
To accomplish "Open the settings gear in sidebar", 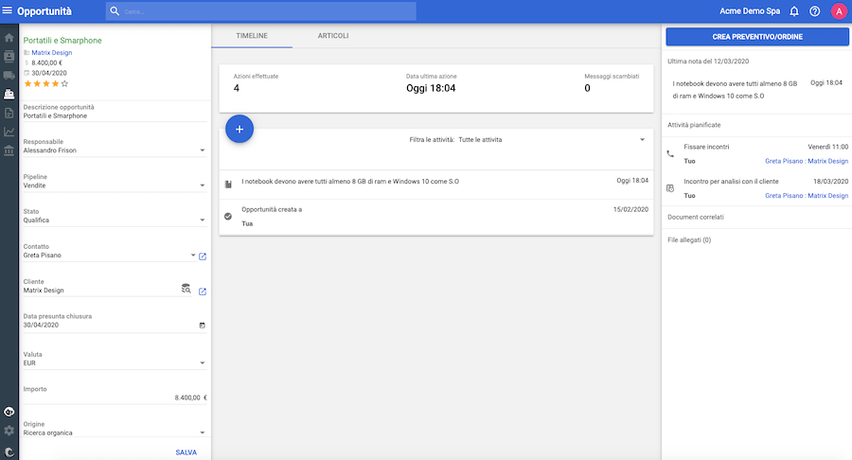I will tap(9, 431).
